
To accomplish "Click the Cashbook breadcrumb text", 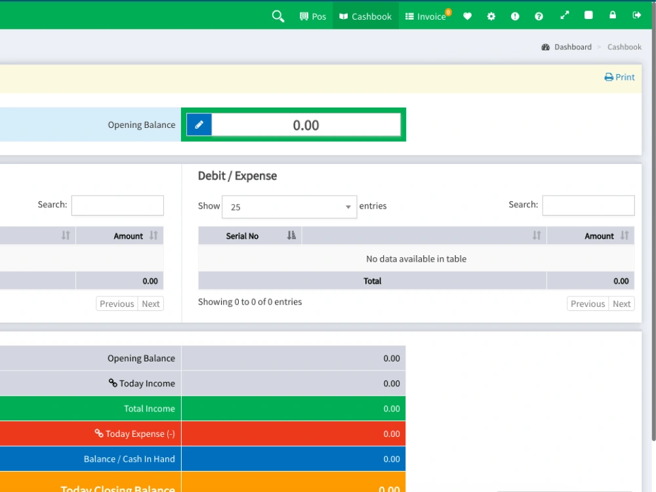I will coord(625,47).
